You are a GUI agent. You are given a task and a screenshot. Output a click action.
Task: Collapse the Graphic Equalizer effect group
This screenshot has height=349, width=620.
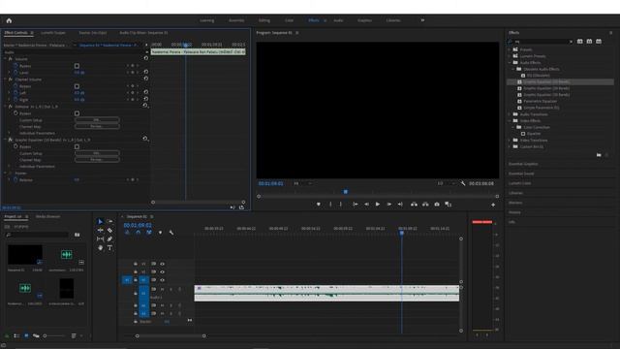[5, 140]
